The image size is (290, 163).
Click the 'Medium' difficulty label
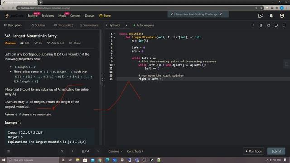tap(10, 43)
